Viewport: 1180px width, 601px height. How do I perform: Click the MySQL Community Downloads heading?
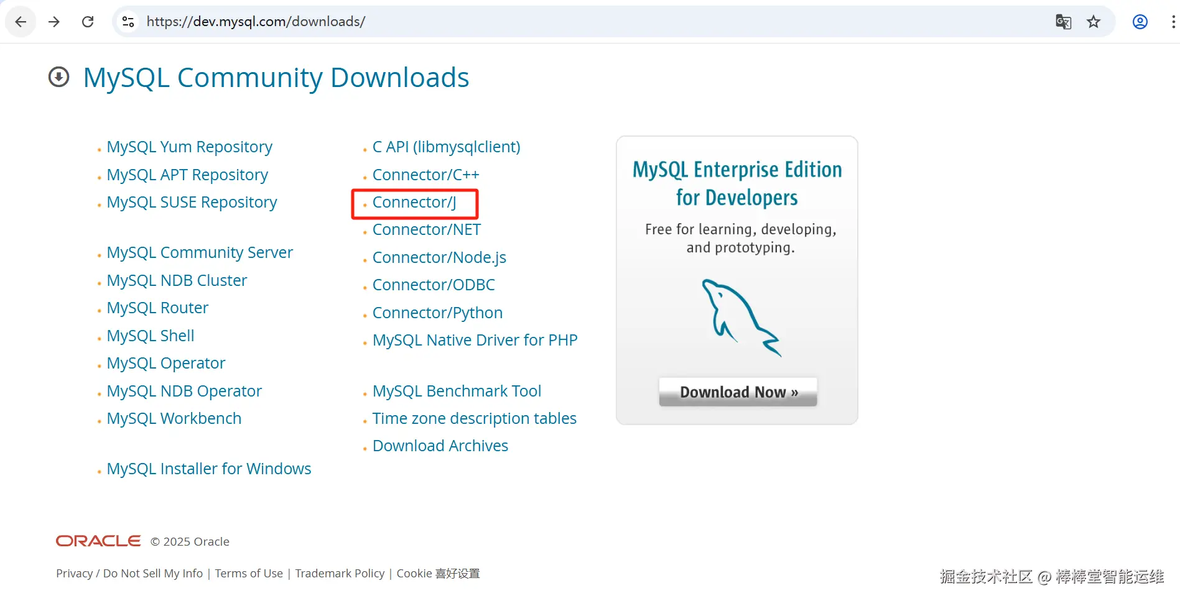pos(276,78)
